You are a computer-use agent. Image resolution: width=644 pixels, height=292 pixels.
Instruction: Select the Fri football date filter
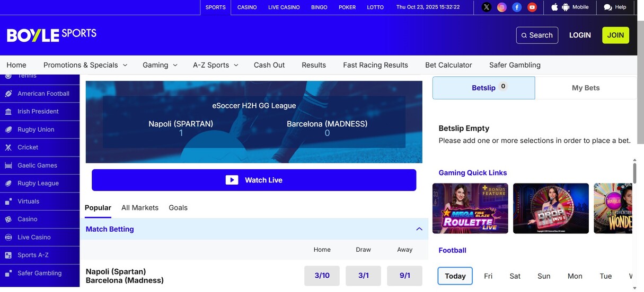click(x=488, y=276)
